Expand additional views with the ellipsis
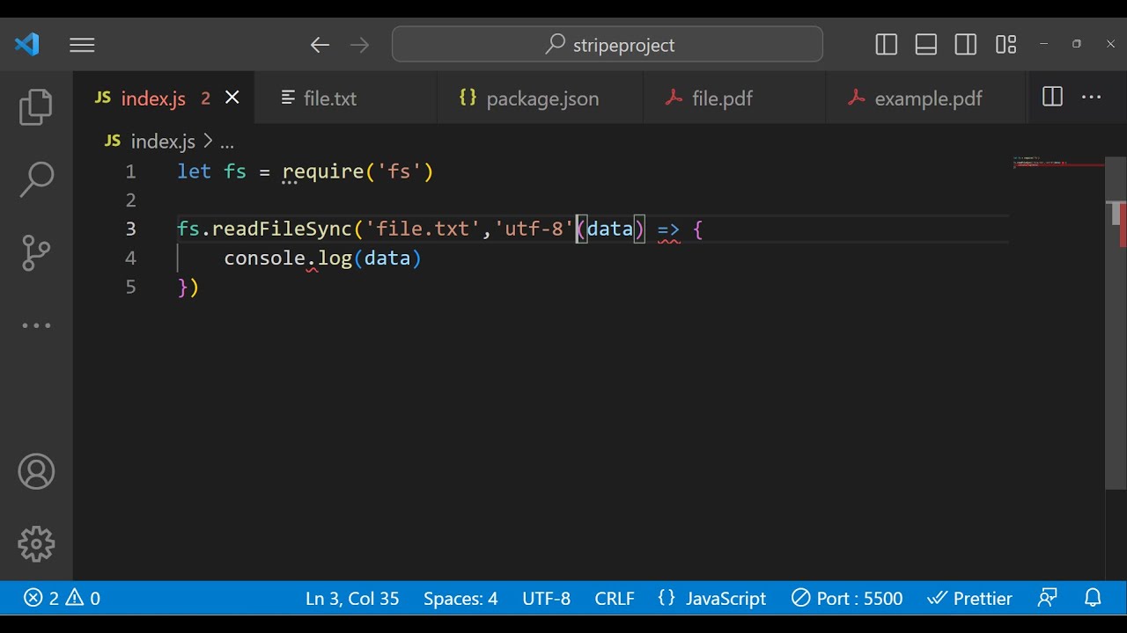Image resolution: width=1127 pixels, height=633 pixels. click(x=36, y=325)
